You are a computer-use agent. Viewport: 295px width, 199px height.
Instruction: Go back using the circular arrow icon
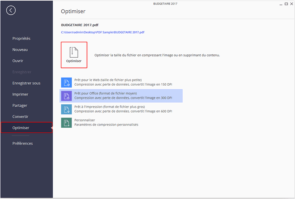pos(11,10)
